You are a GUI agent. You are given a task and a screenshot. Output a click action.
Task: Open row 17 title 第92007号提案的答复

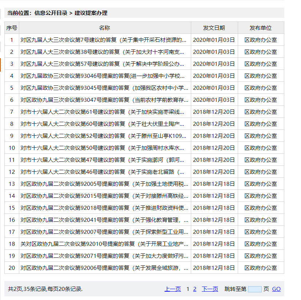coord(104,232)
